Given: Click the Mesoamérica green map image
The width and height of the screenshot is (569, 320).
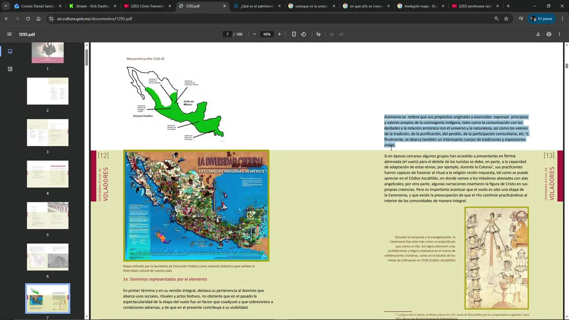Looking at the screenshot, I should [x=176, y=104].
